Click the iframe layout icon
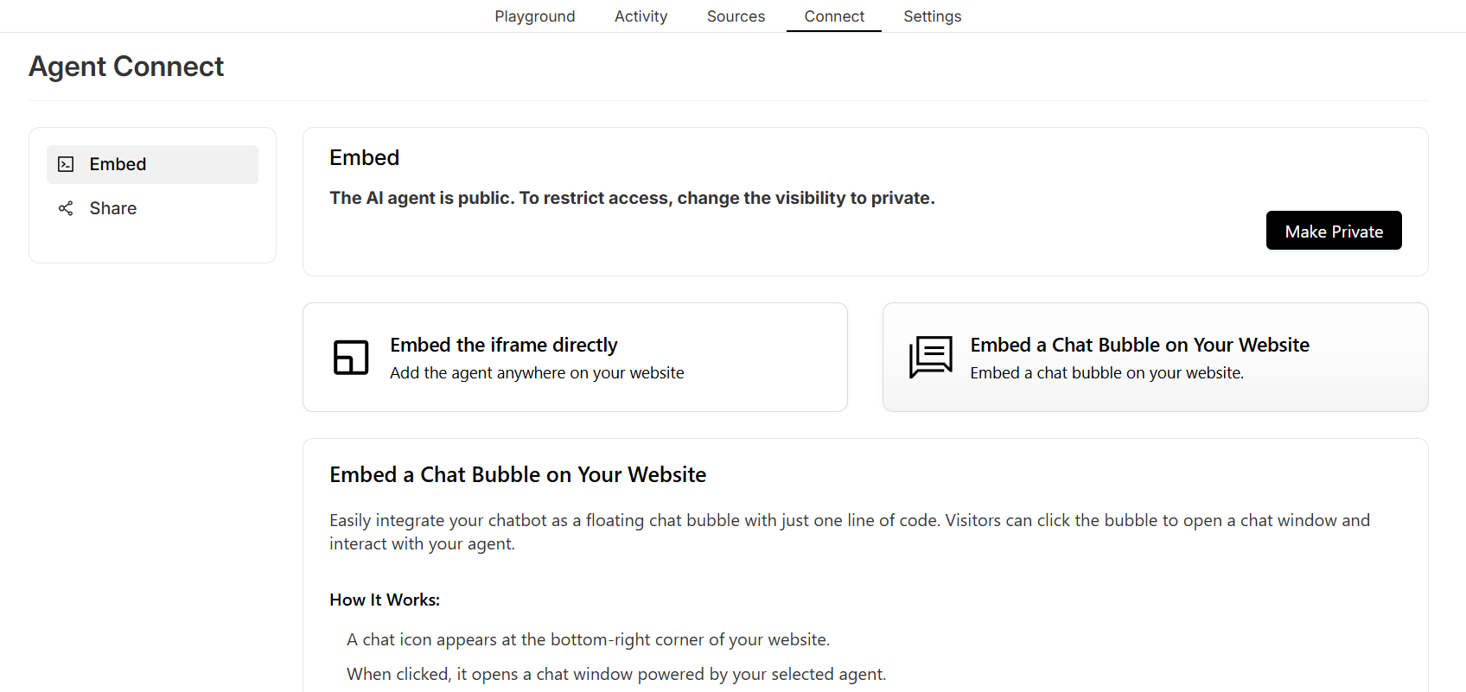The height and width of the screenshot is (692, 1466). tap(351, 358)
